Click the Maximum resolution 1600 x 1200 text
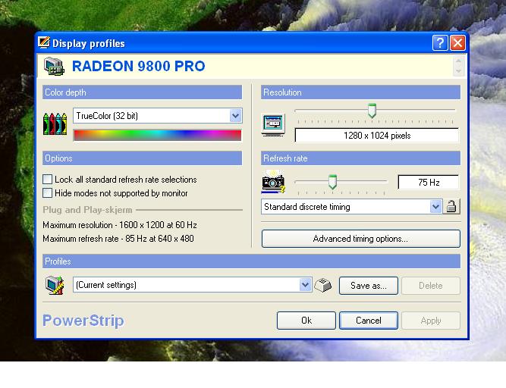This screenshot has height=388, width=506. (120, 225)
